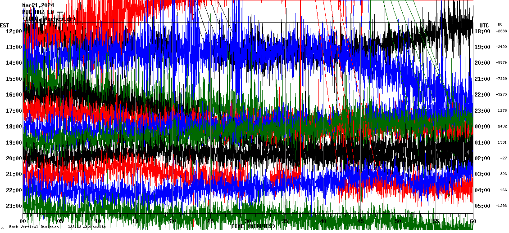Select the 23:00 EST row label
The image size is (509, 233).
(x=14, y=206)
